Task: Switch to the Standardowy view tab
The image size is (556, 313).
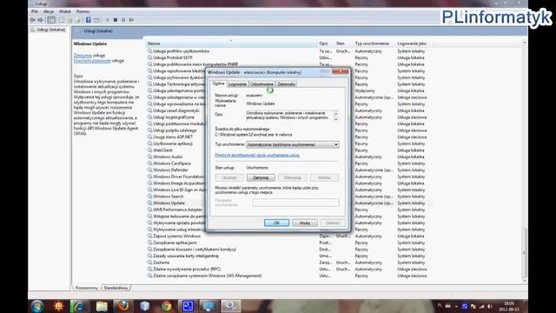Action: 116,288
